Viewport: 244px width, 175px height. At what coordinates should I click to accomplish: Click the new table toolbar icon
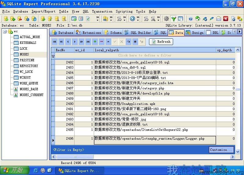click(x=74, y=19)
